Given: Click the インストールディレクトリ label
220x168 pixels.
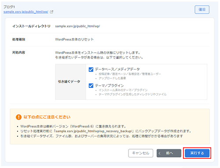Looking at the screenshot, I should tap(31, 26).
